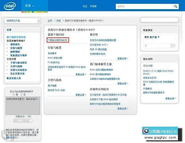Open the RAID 安装问题 link

54,58
